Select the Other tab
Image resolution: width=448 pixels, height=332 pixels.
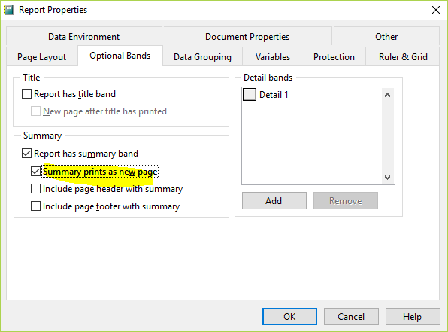click(x=386, y=37)
